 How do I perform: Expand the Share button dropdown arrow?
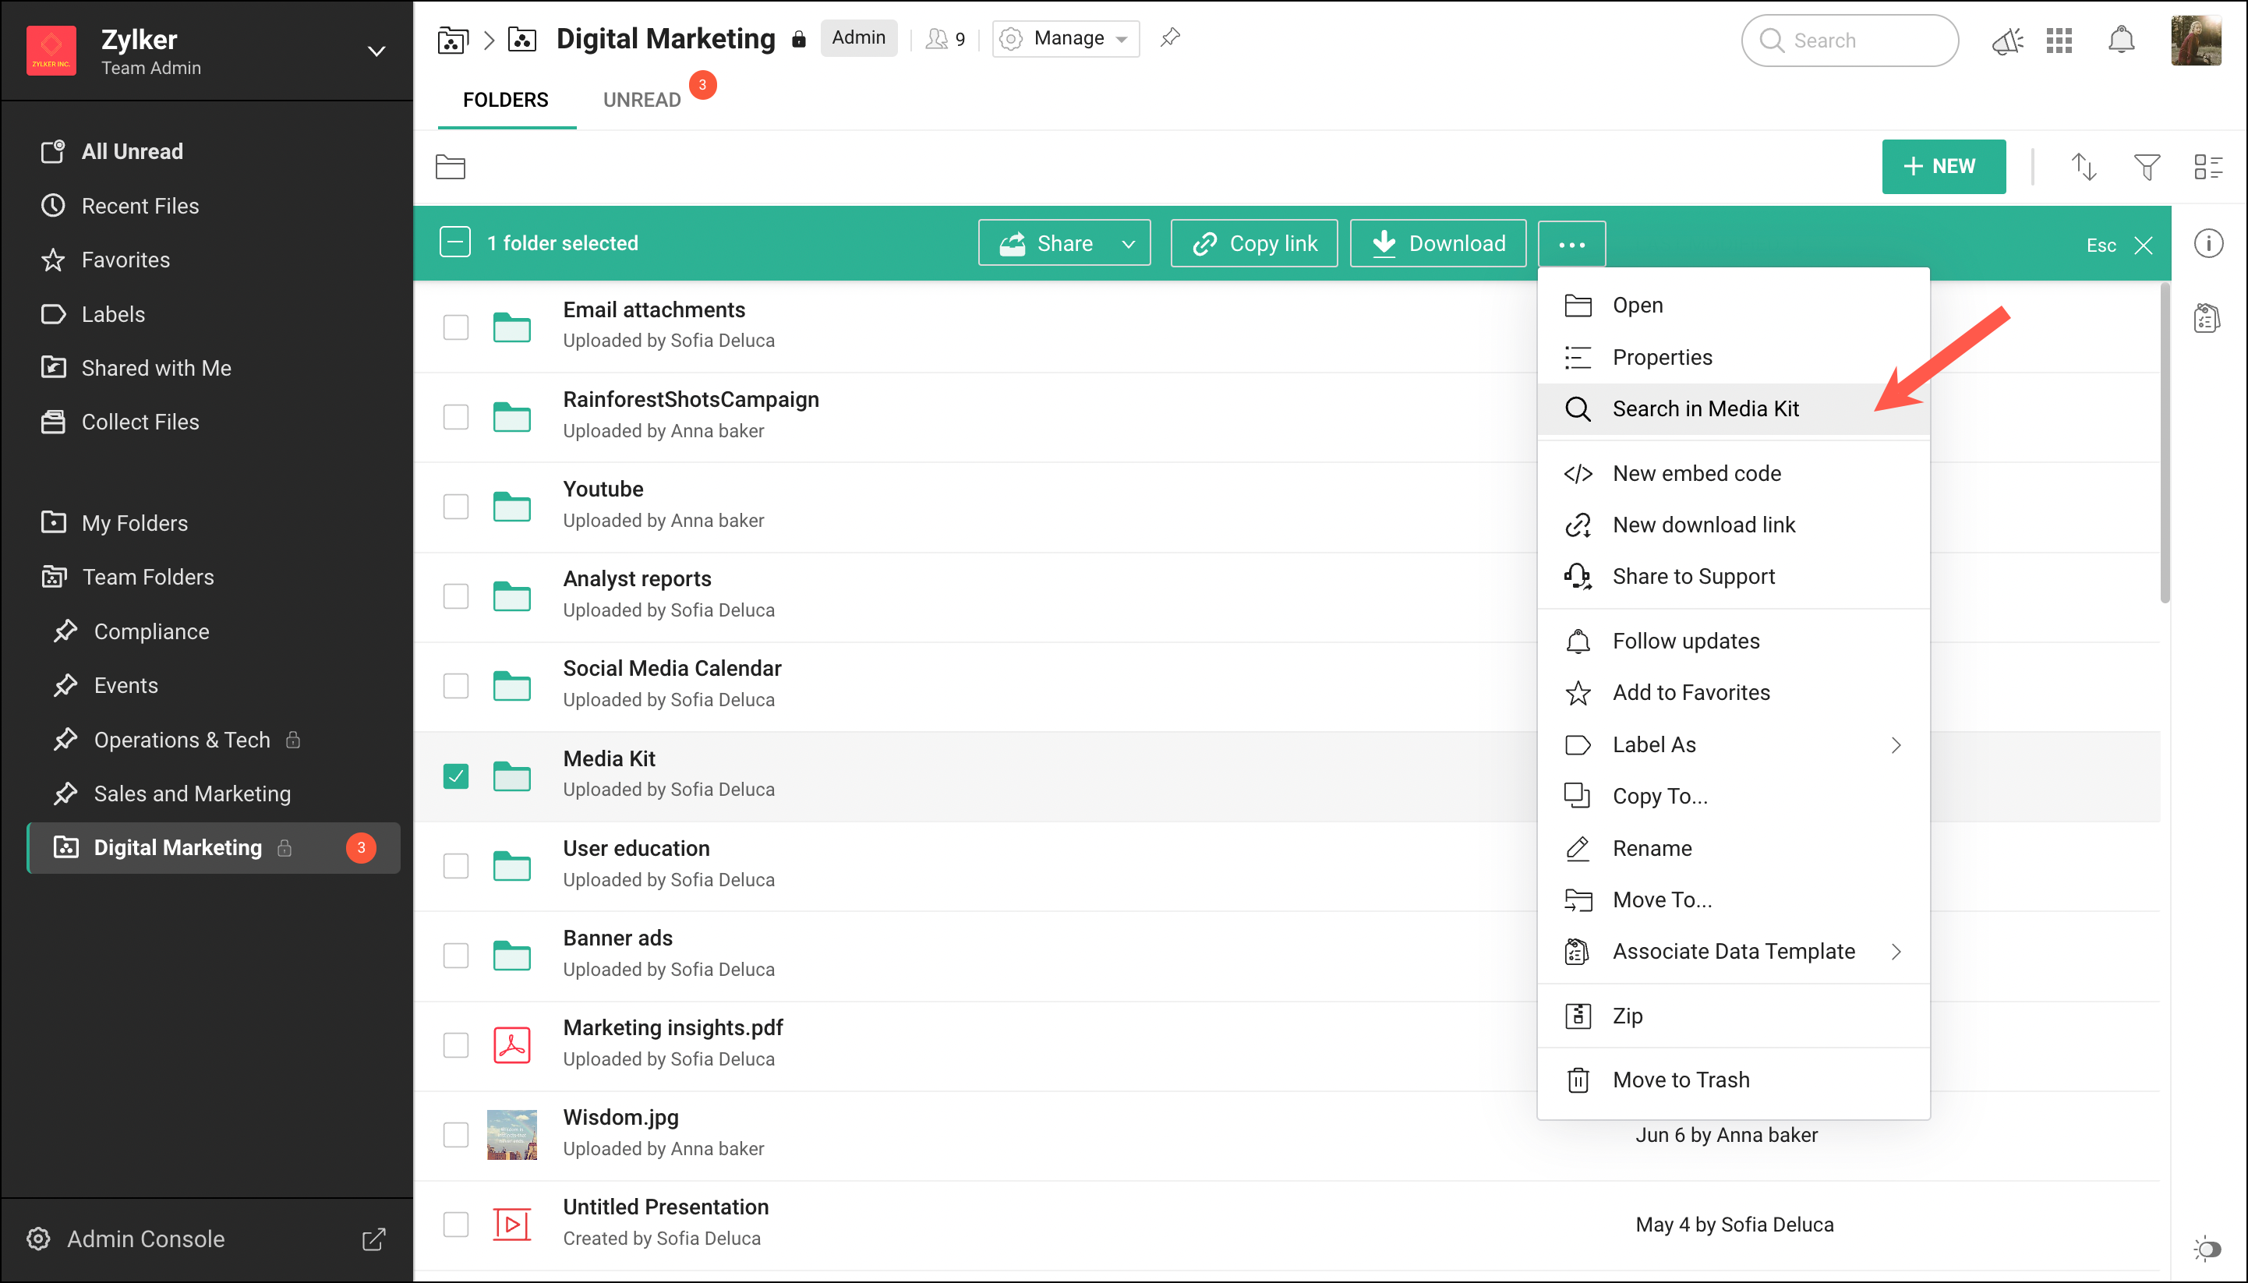point(1128,244)
